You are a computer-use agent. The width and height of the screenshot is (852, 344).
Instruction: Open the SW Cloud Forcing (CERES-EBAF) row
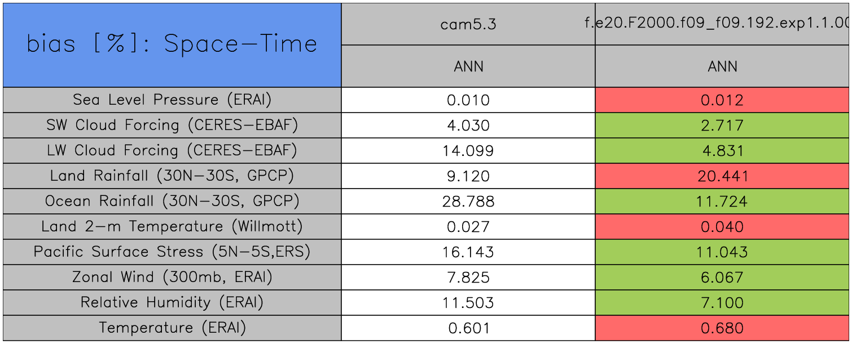pyautogui.click(x=172, y=126)
